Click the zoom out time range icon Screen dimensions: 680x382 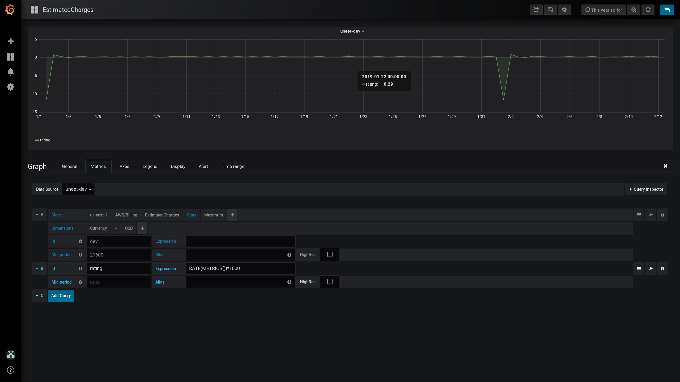pos(634,10)
